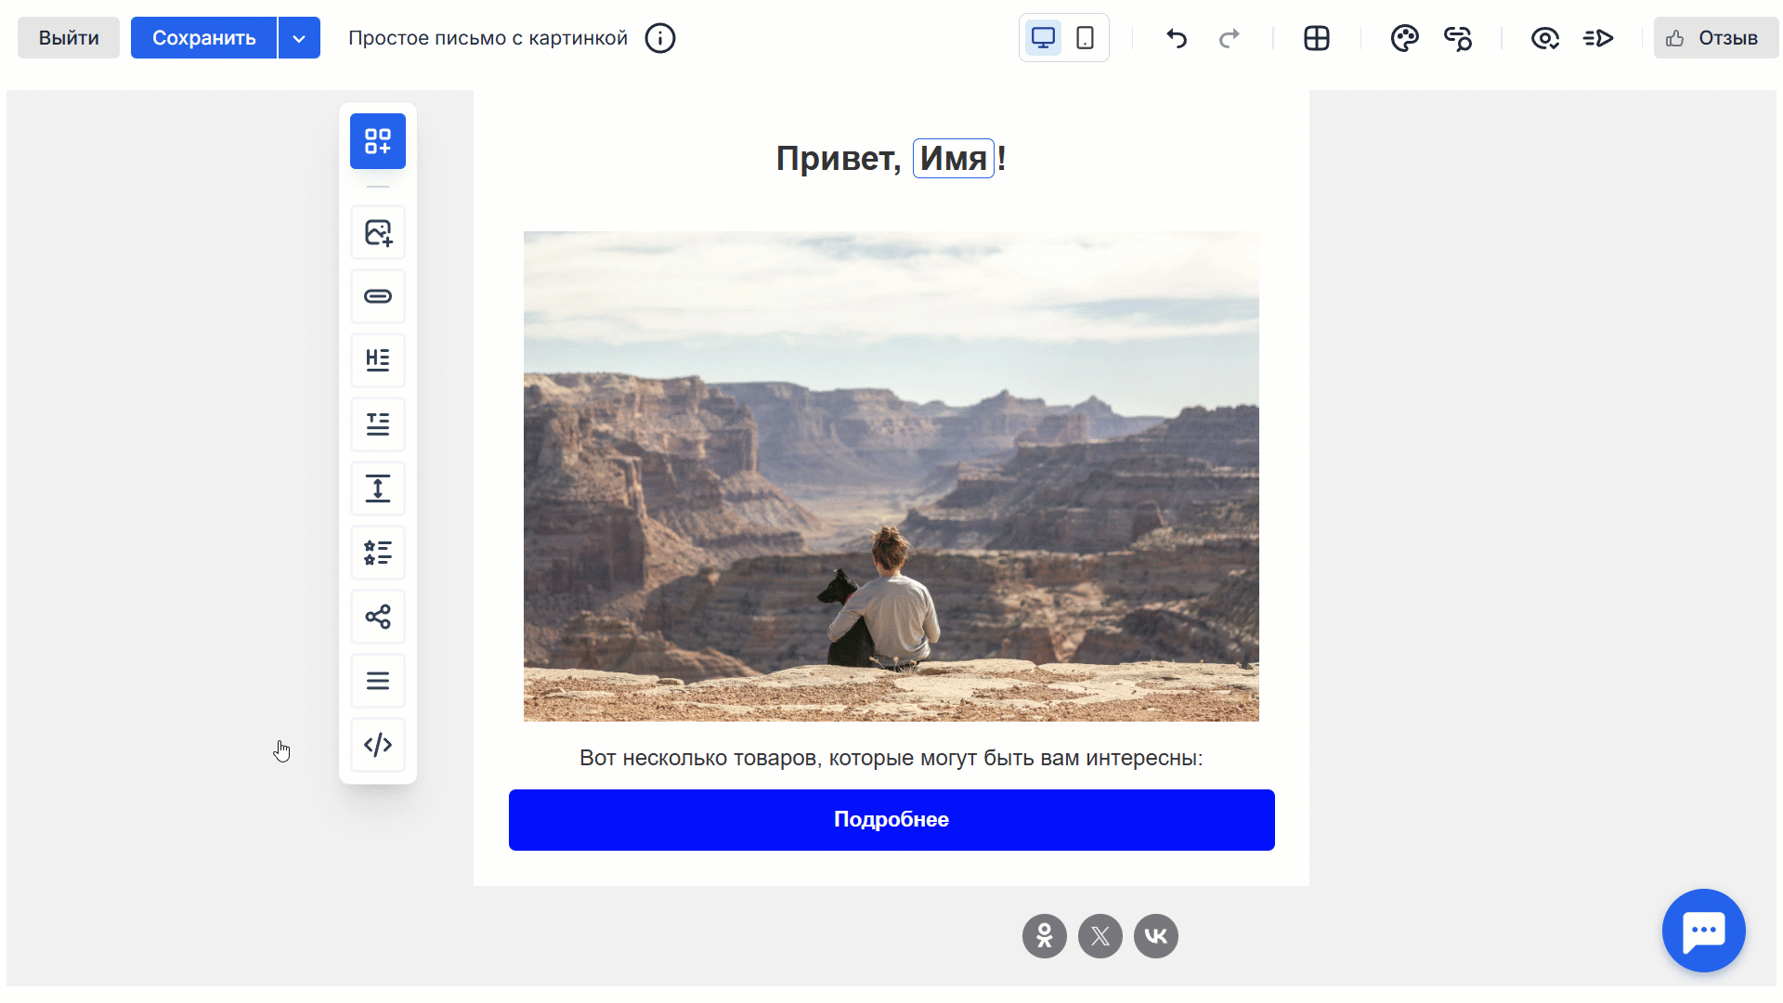Add HTML code block
Viewport: 1783px width, 1003px height.
[x=377, y=745]
